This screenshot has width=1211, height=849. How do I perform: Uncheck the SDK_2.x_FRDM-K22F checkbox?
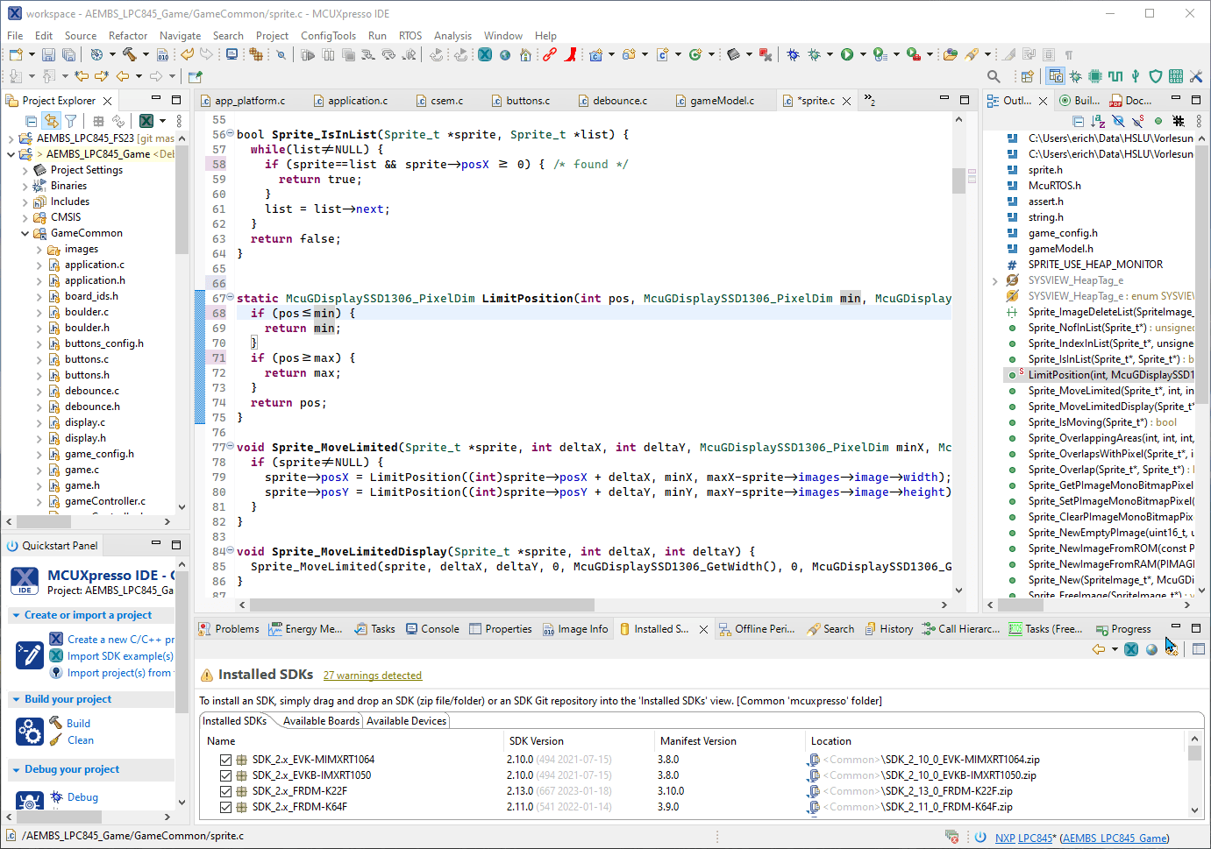pos(226,791)
